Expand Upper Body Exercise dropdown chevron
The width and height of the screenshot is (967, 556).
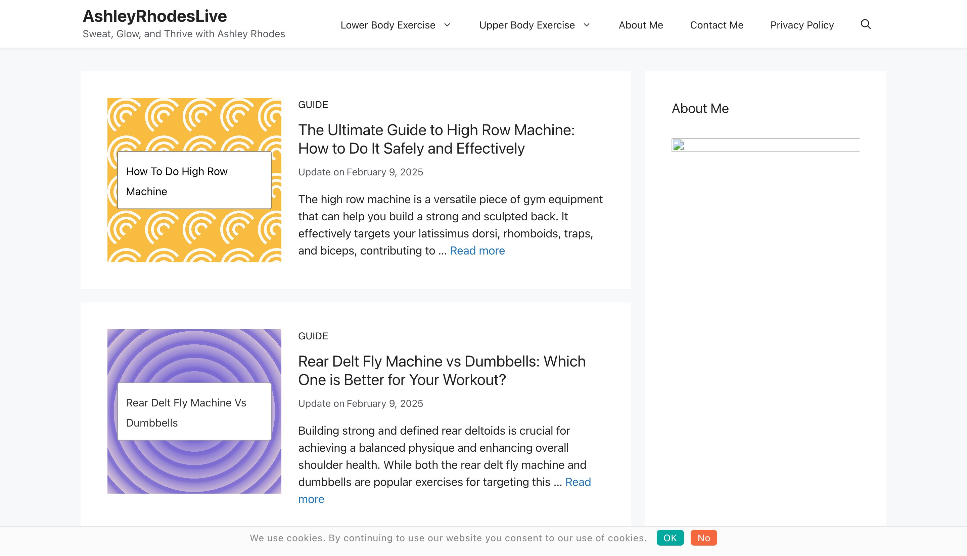[x=587, y=25]
